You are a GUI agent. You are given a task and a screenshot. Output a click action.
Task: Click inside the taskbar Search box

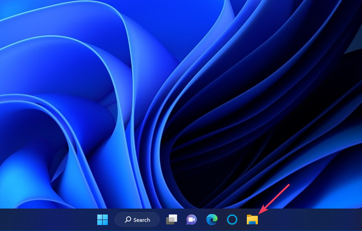[x=137, y=220]
